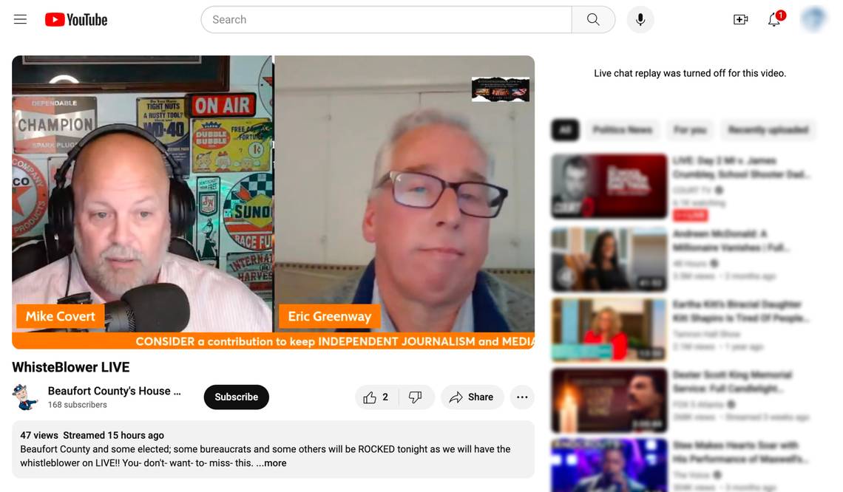Open the notifications bell

click(x=774, y=20)
